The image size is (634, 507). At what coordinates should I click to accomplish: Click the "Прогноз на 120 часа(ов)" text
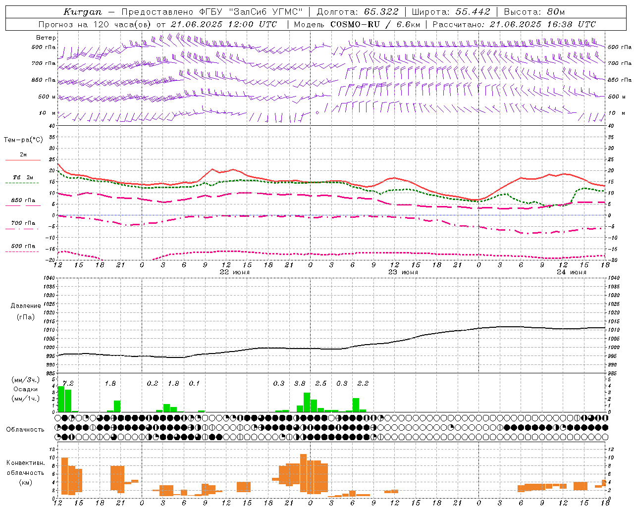pyautogui.click(x=95, y=24)
